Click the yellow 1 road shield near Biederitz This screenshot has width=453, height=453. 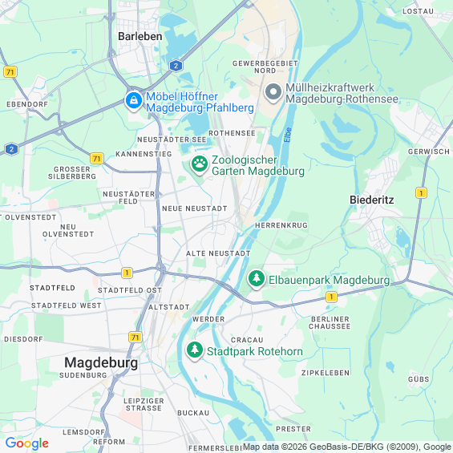(421, 192)
